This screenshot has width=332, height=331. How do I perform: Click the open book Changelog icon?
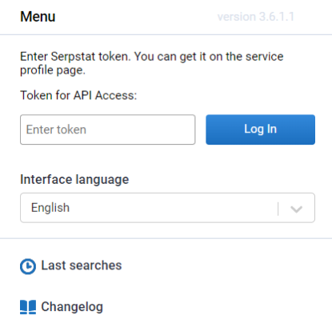coord(28,307)
